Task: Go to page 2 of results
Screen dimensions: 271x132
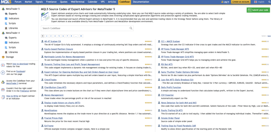Action: 47,36
